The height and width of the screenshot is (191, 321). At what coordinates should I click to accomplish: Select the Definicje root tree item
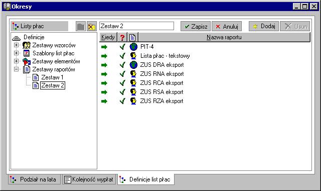coord(34,37)
